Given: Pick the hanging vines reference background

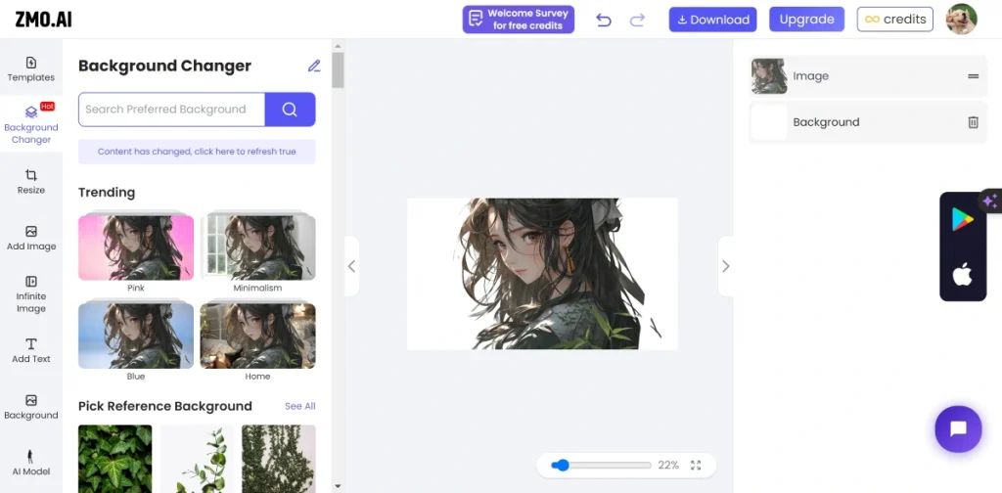Looking at the screenshot, I should [279, 459].
